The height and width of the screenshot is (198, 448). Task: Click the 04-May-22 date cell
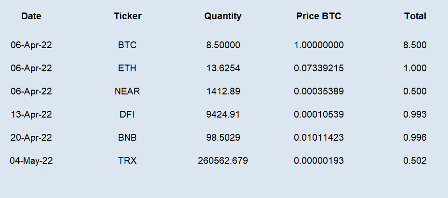pyautogui.click(x=31, y=161)
